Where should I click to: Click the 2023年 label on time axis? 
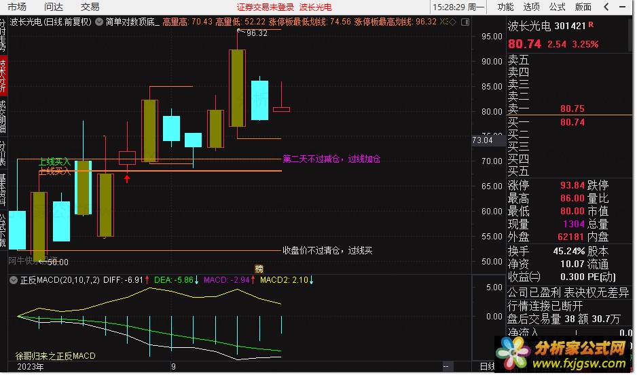pos(30,367)
